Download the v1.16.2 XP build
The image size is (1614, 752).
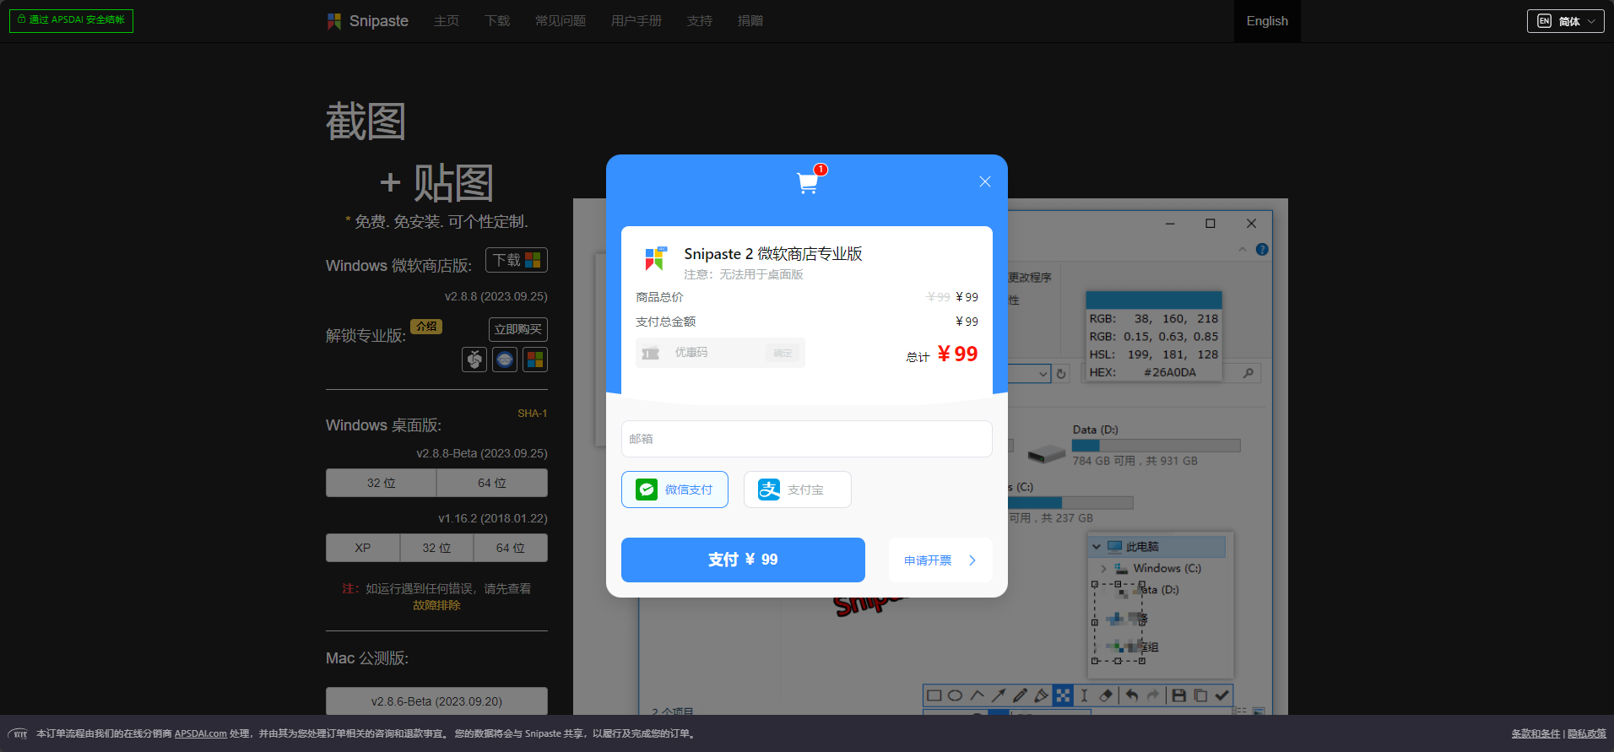[x=363, y=548]
